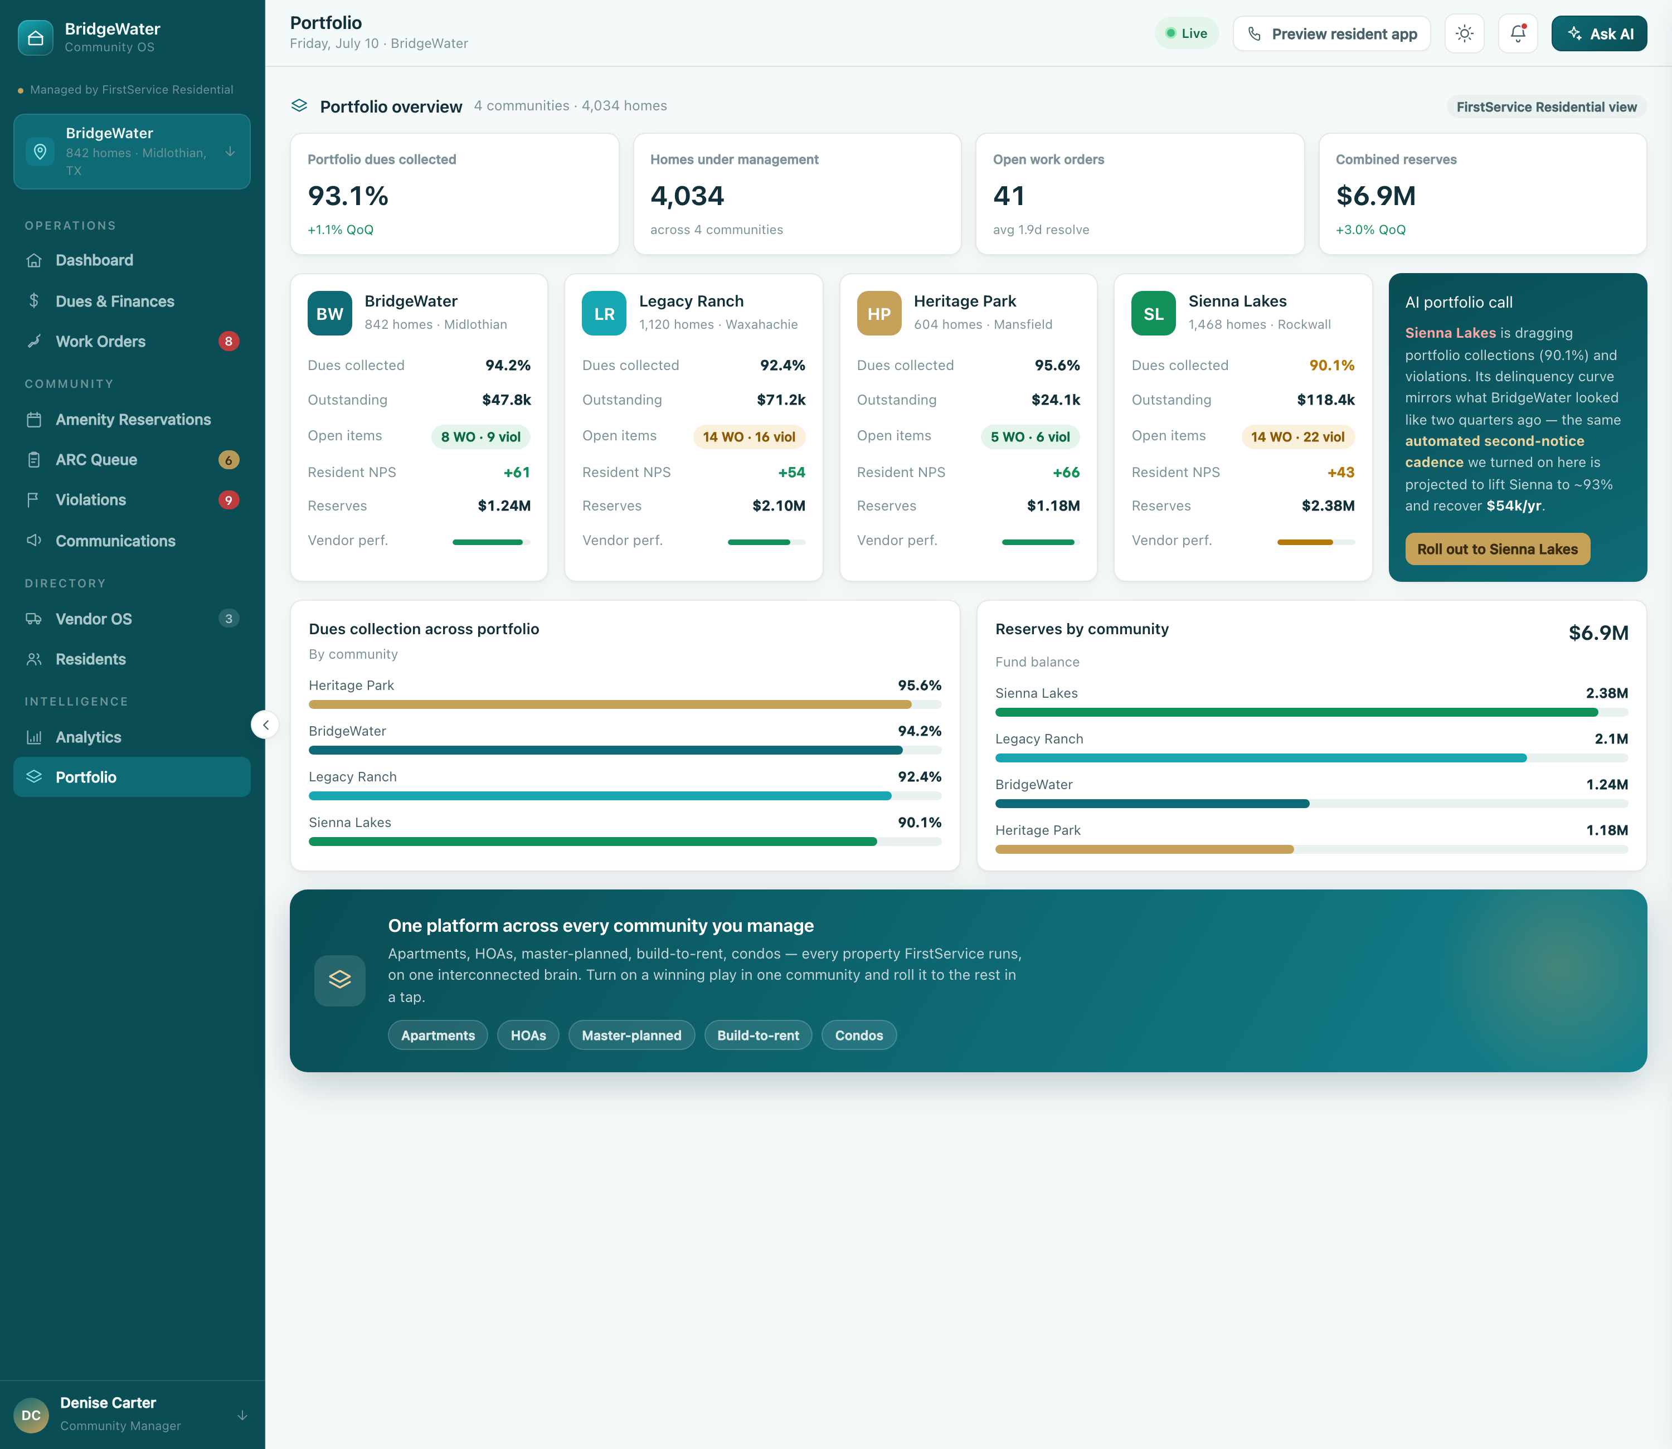Open Vendor OS in sidebar
1672x1449 pixels.
coord(132,619)
